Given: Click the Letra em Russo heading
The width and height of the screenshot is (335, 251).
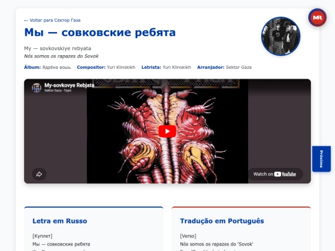Looking at the screenshot, I should 60,221.
